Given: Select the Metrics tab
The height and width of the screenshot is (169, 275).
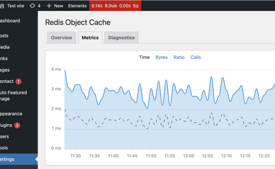Looking at the screenshot, I should pyautogui.click(x=90, y=38).
